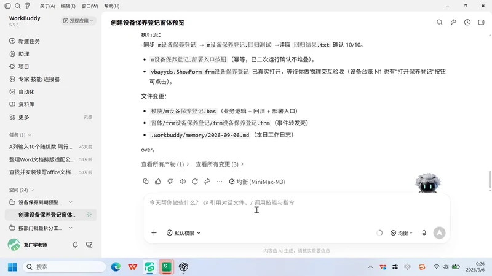Activate voice input microphone
The width and height of the screenshot is (492, 276).
424,233
